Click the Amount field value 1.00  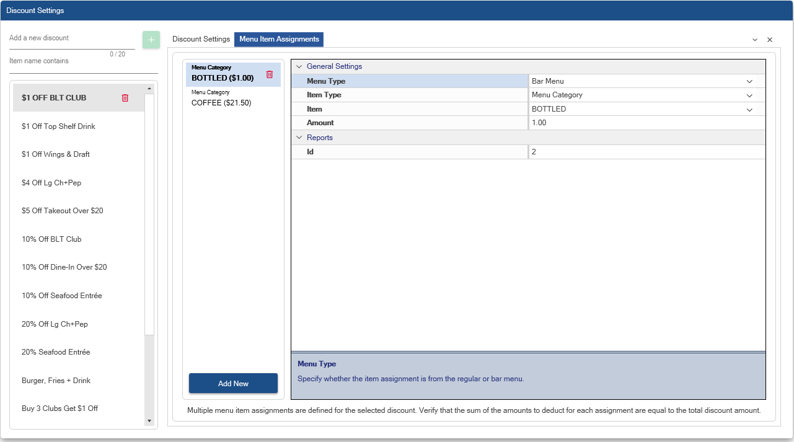(645, 123)
